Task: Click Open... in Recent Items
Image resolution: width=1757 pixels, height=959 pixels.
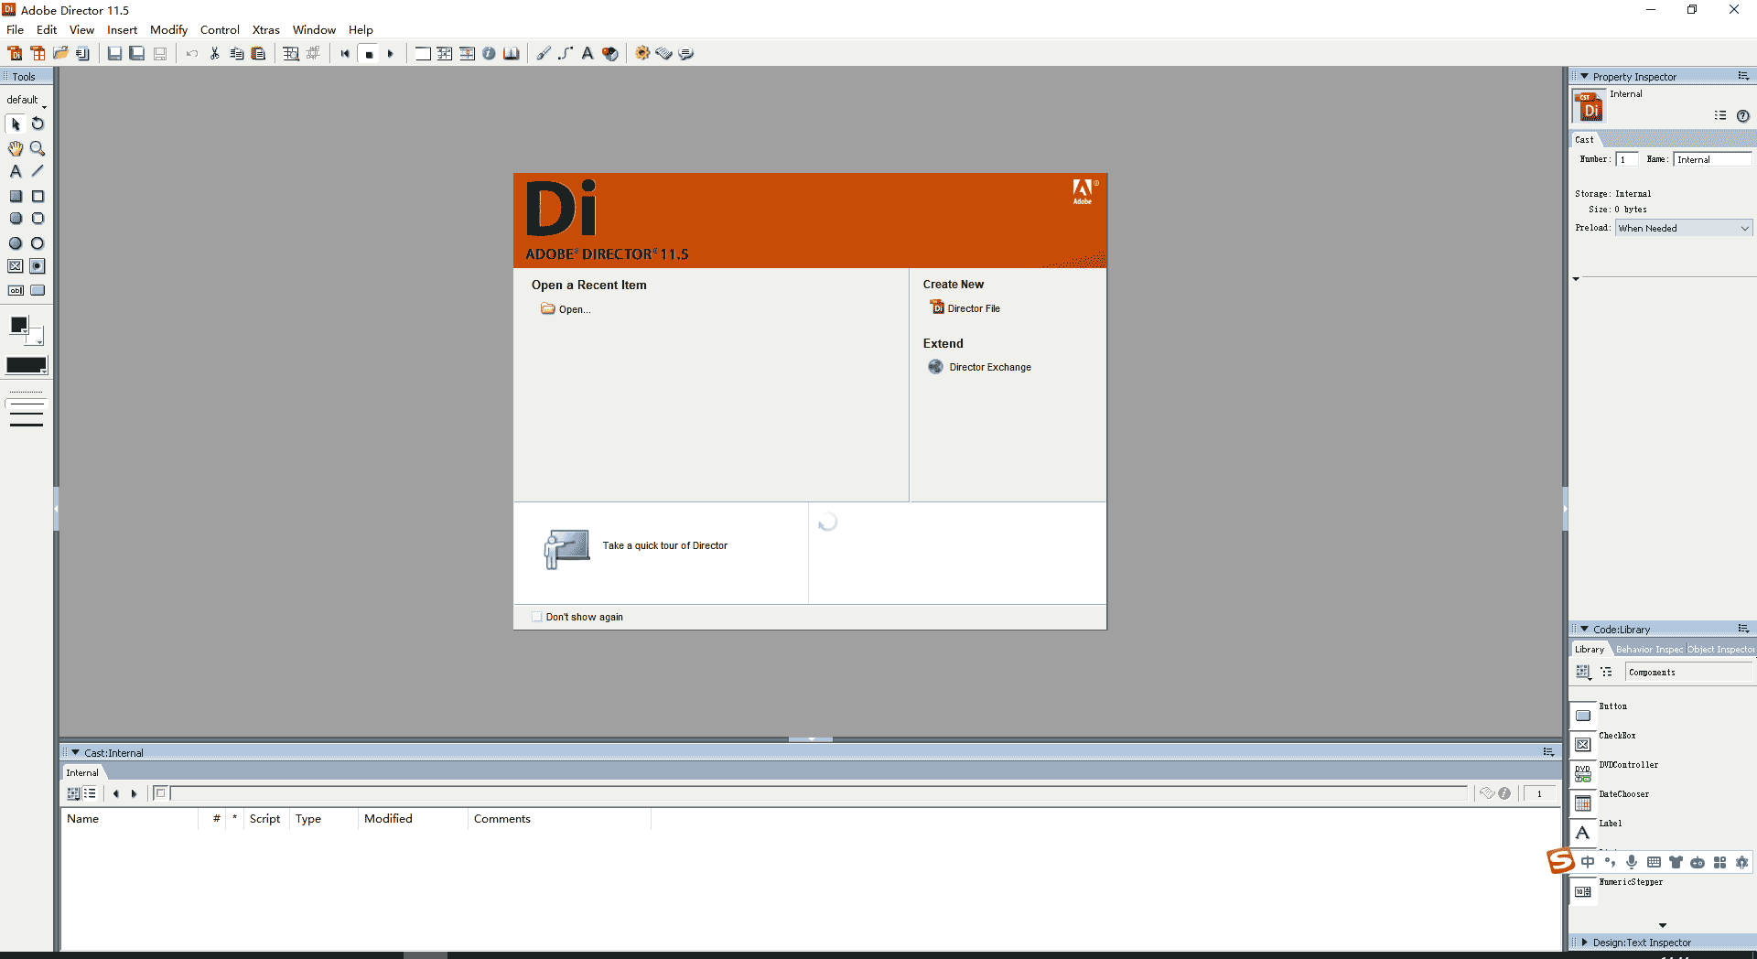Action: pos(566,309)
